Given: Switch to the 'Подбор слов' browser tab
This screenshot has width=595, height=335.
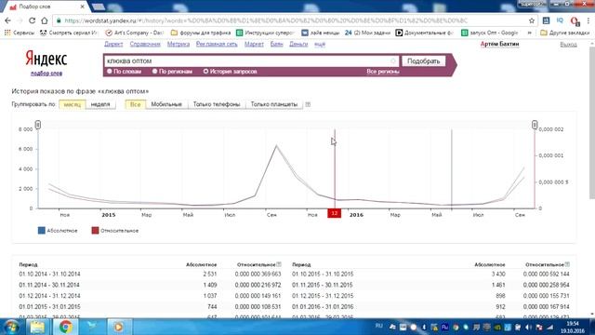Looking at the screenshot, I should [46, 7].
